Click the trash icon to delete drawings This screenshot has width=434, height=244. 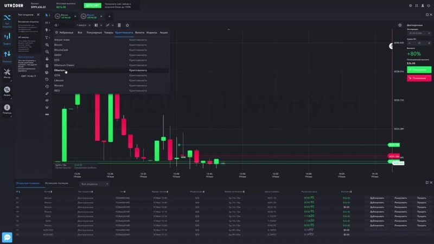(47, 66)
